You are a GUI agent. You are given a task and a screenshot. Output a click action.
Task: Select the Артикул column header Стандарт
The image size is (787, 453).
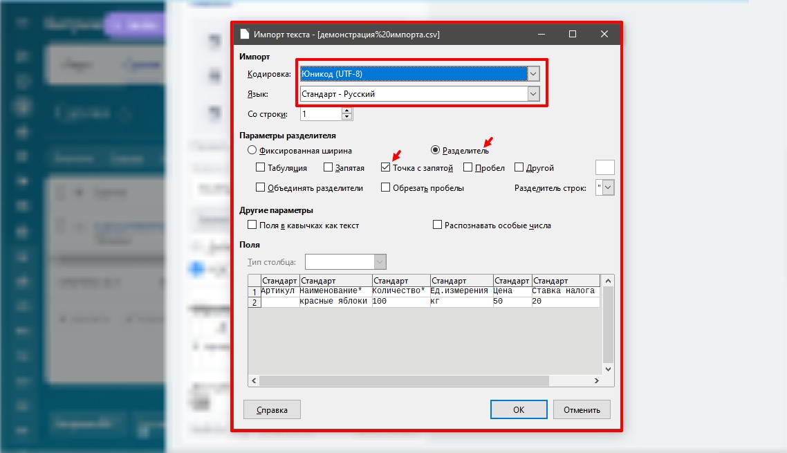280,281
